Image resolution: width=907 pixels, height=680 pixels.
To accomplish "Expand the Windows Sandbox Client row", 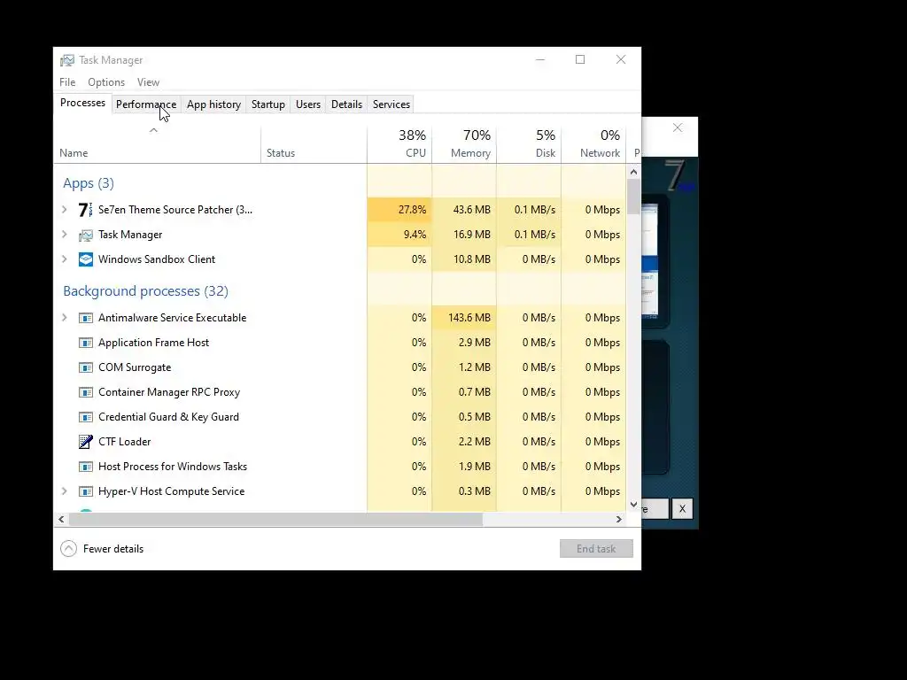I will point(64,259).
